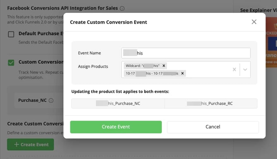Remove the 10-17 product tag
Viewport: 277px width, 159px height.
tap(182, 73)
